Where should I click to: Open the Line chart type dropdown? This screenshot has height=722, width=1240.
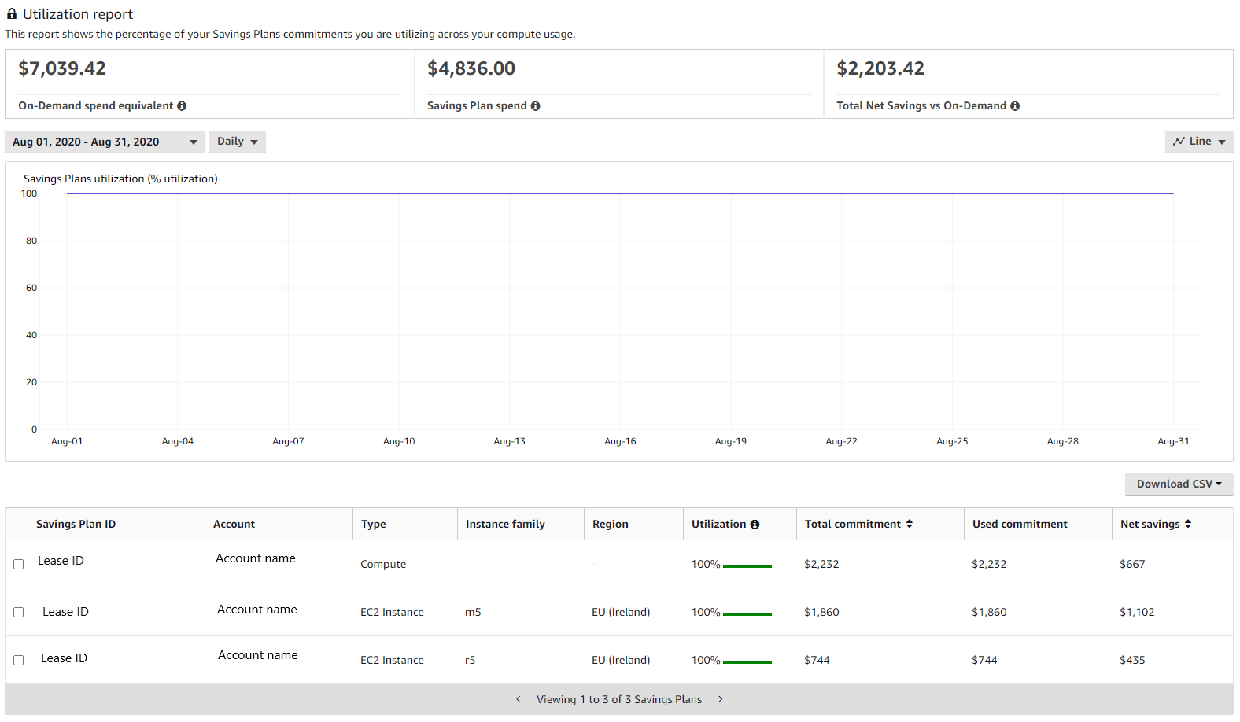click(1198, 142)
